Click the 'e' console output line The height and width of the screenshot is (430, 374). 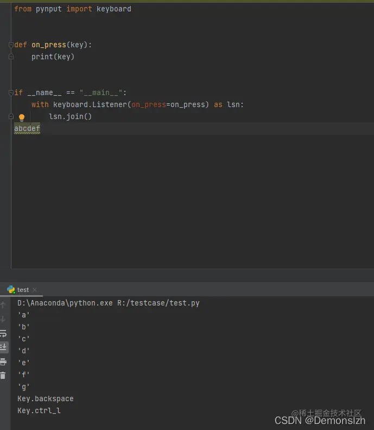click(23, 363)
